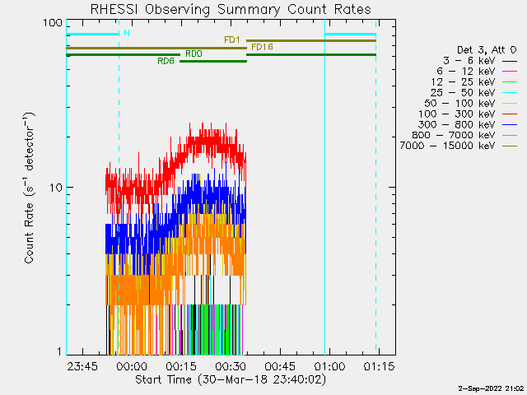Click the plot title RHESSI Observing Summary Count Rates

231,9
